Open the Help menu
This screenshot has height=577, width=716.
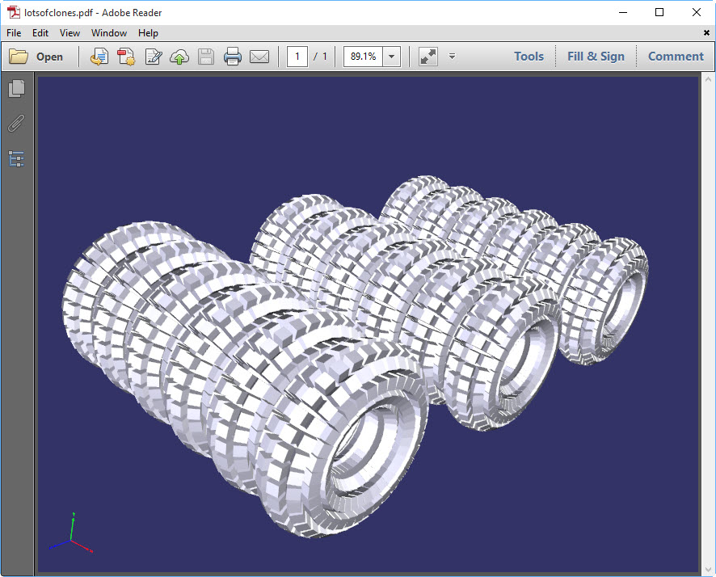tap(148, 33)
